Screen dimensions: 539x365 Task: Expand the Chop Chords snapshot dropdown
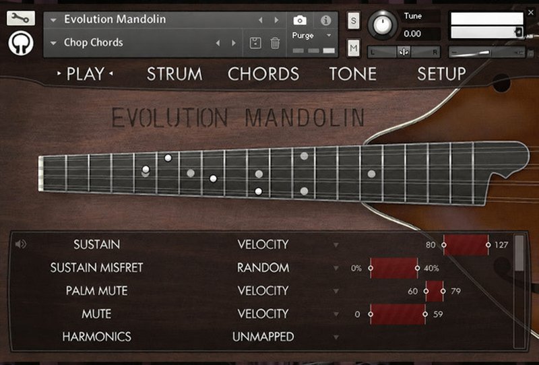coord(53,43)
